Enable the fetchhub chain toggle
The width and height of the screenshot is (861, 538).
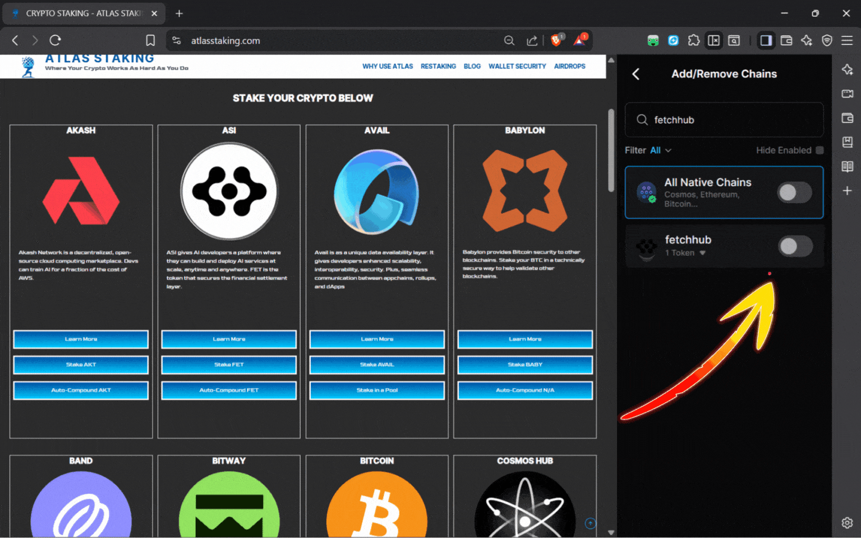pyautogui.click(x=795, y=247)
